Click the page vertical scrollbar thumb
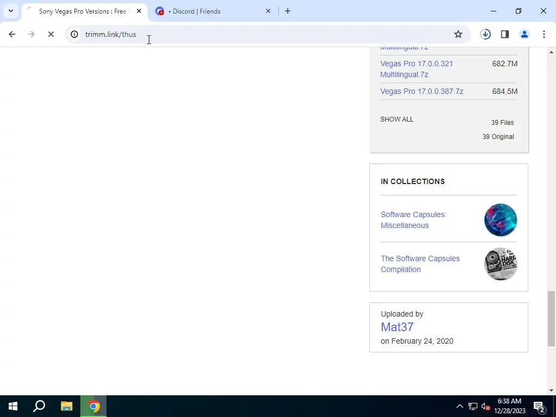Image resolution: width=556 pixels, height=417 pixels. [x=551, y=318]
